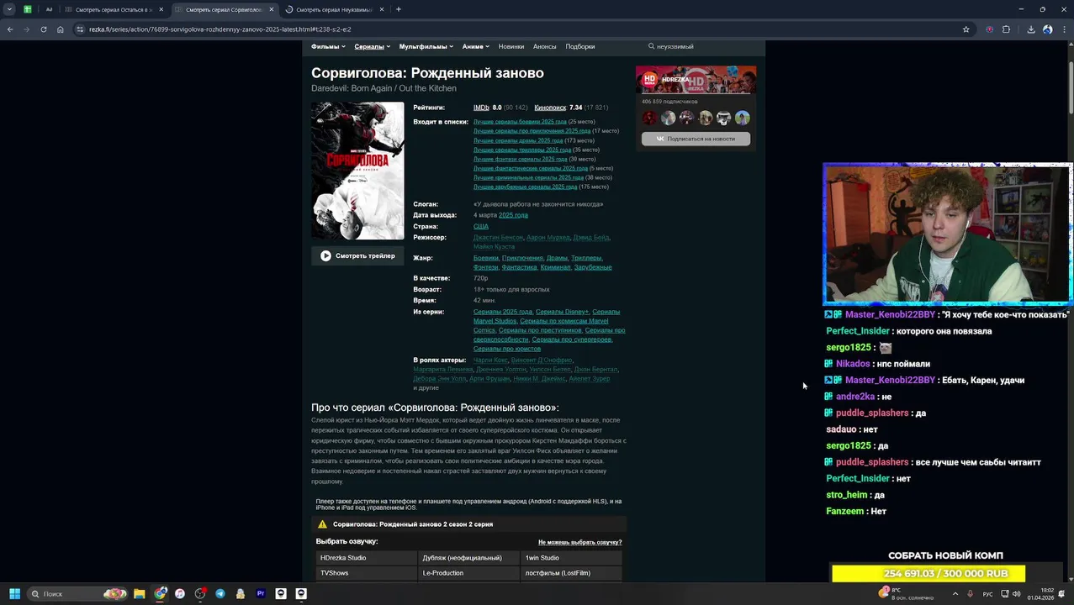Screen dimensions: 1074x605
Task: Open actor 'Джон Бернтал' link
Action: point(595,370)
